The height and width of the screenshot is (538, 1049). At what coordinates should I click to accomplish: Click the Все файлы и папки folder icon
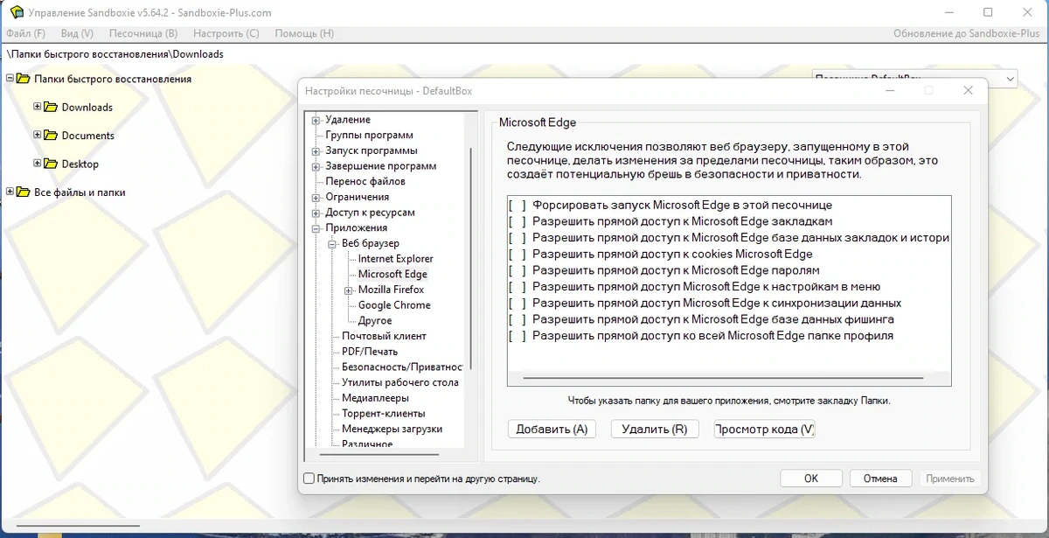(x=24, y=192)
